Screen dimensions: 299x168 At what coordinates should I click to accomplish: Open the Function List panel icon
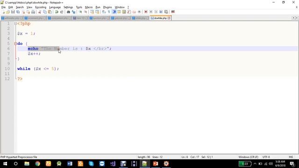click(129, 12)
